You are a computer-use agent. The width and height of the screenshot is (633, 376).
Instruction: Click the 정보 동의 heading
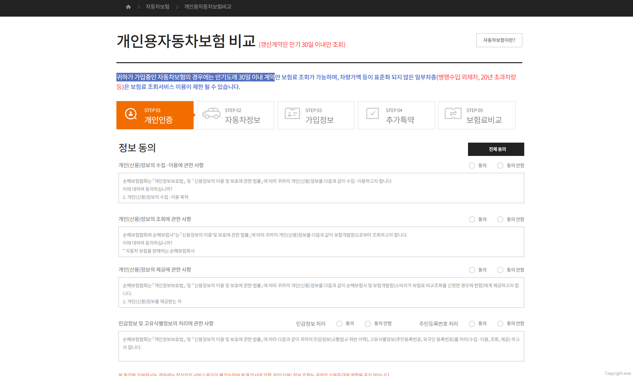(137, 148)
